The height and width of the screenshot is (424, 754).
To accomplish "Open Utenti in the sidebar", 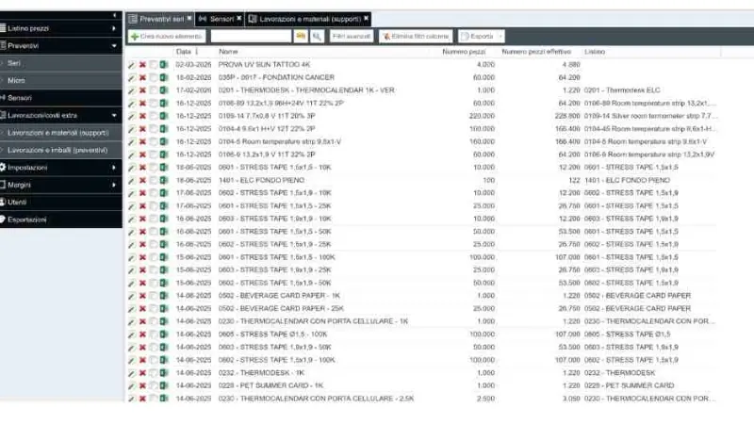I will [60, 202].
